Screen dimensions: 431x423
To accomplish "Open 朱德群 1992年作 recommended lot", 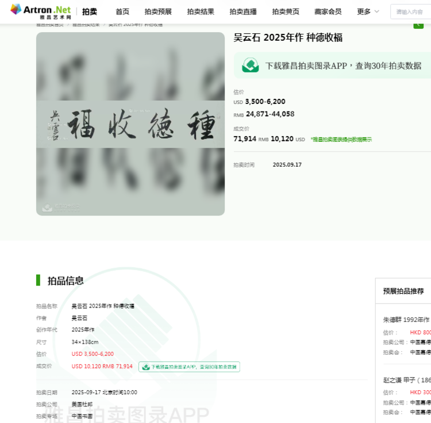I will (406, 320).
